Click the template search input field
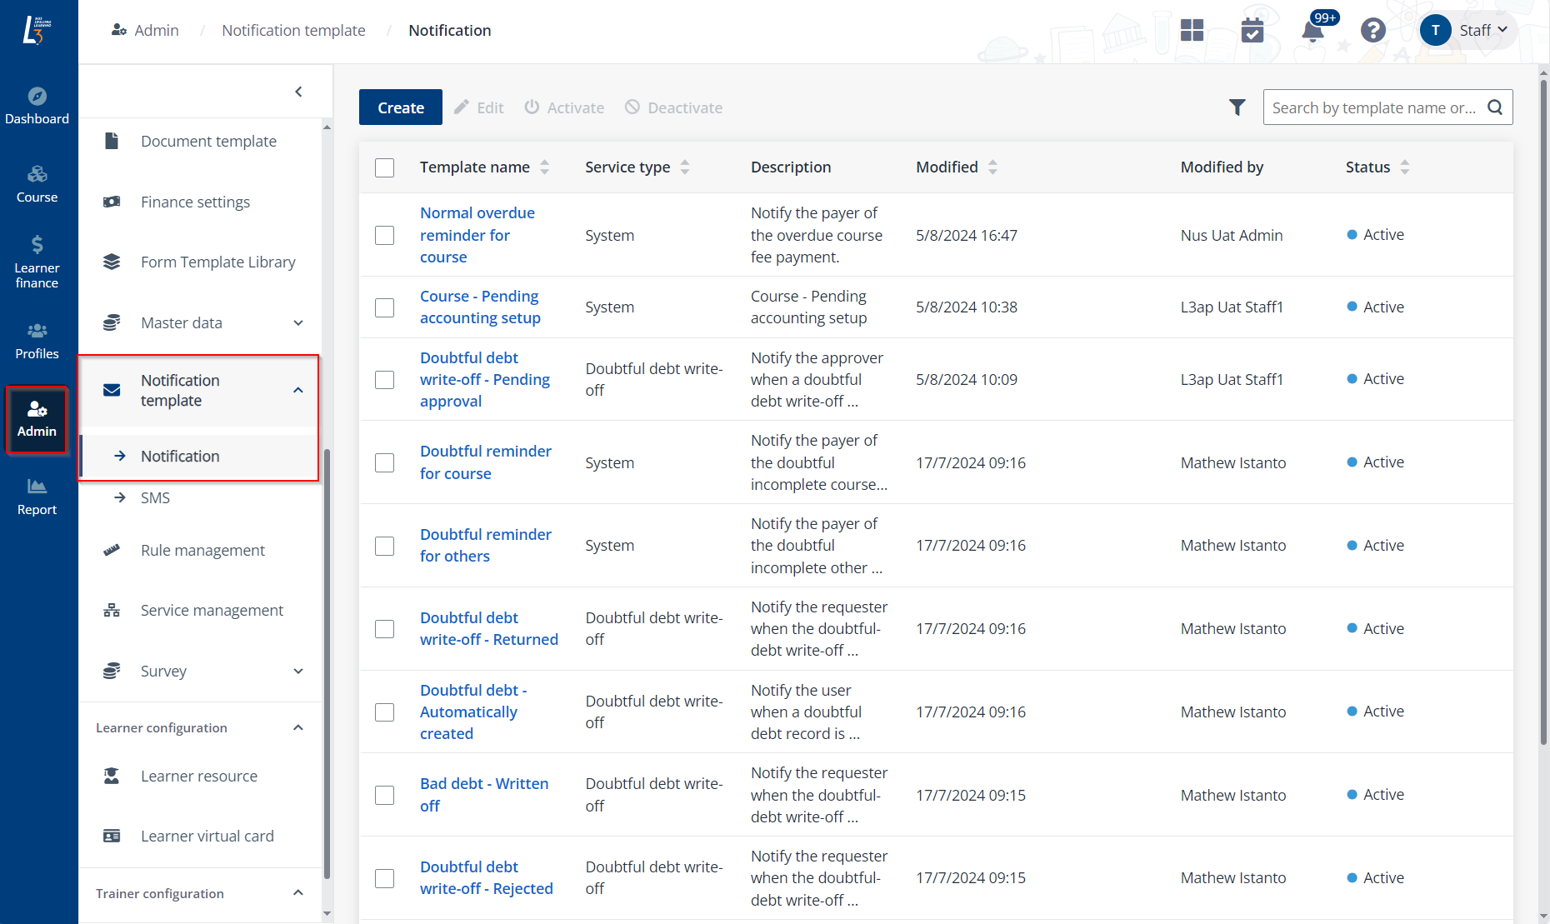1550x924 pixels. click(x=1373, y=107)
